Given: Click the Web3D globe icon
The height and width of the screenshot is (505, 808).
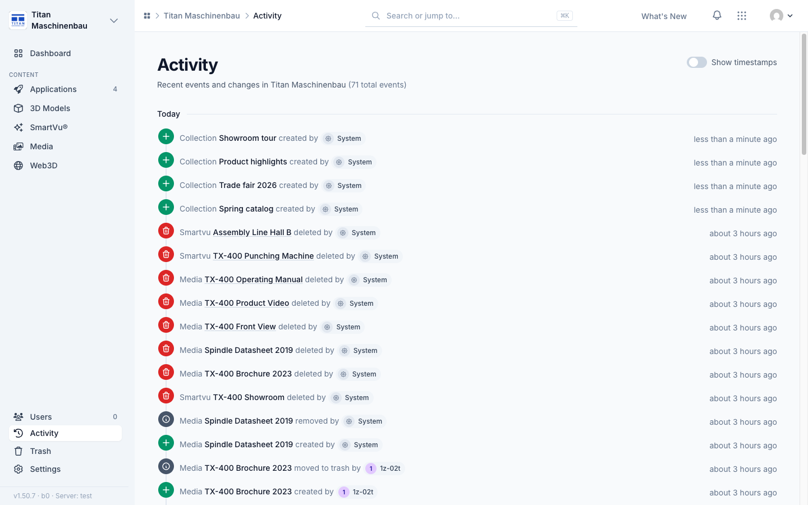Looking at the screenshot, I should 19,166.
